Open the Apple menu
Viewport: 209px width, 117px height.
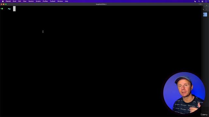(x=3, y=1)
